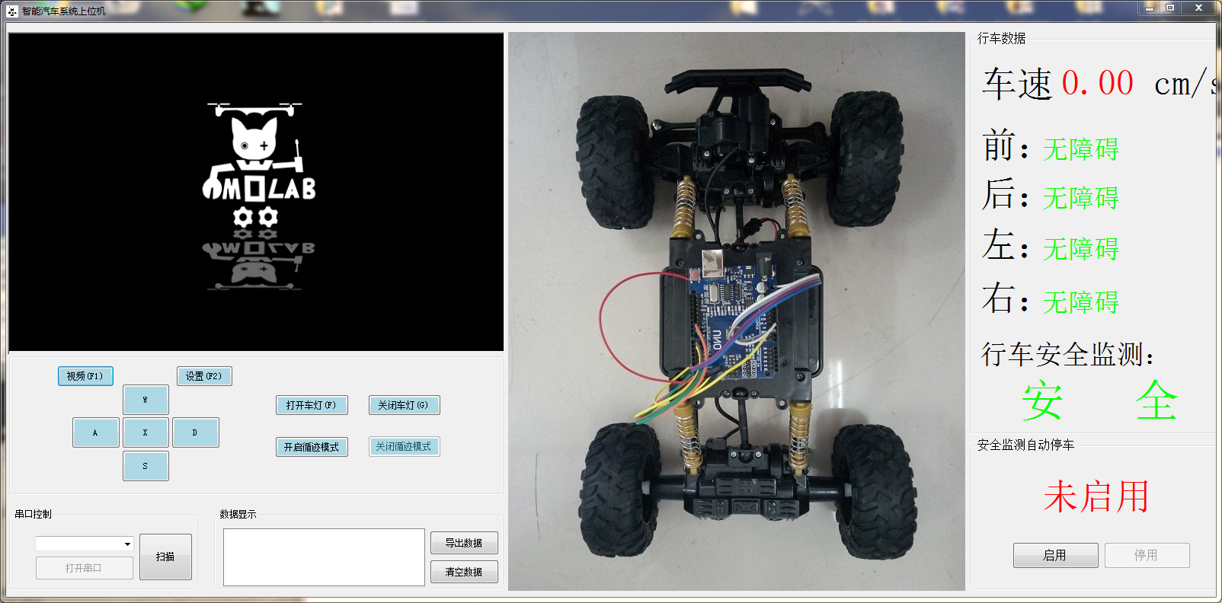Click the 扫描 scan ports button
This screenshot has width=1222, height=603.
(x=165, y=557)
